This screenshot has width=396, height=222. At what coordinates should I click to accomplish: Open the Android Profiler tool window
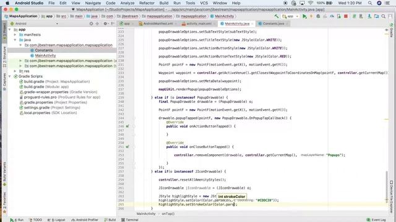point(85,220)
